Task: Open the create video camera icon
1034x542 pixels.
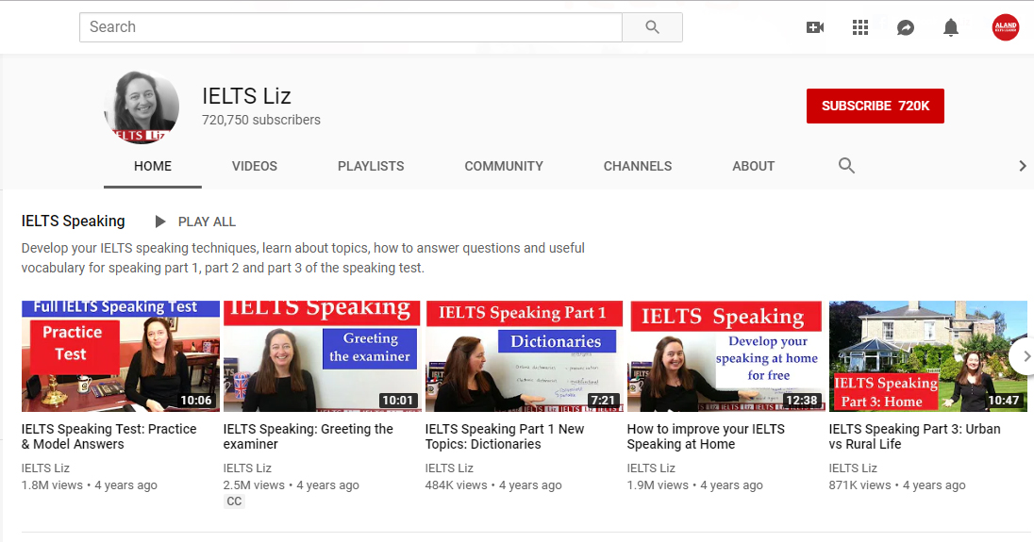Action: pyautogui.click(x=815, y=27)
